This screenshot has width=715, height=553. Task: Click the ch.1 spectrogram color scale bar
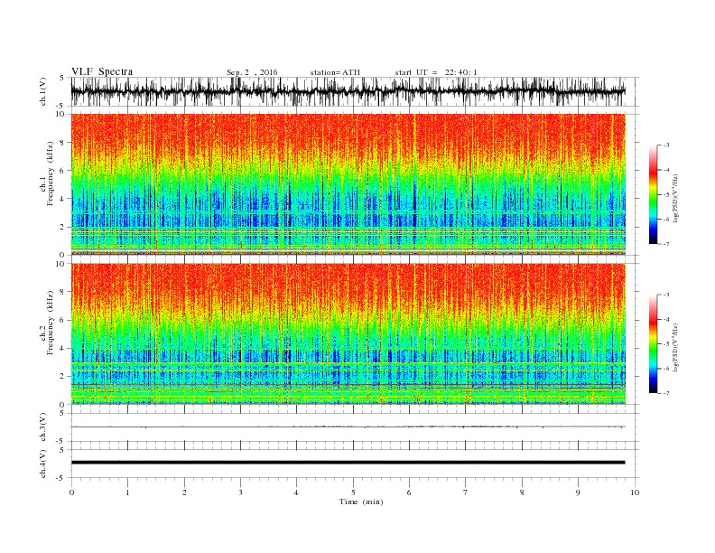653,195
